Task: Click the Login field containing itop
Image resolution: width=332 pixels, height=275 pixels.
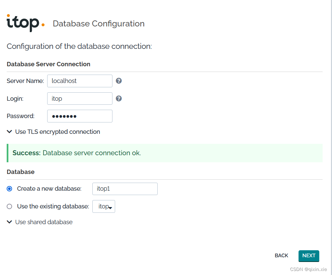Action: click(80, 98)
